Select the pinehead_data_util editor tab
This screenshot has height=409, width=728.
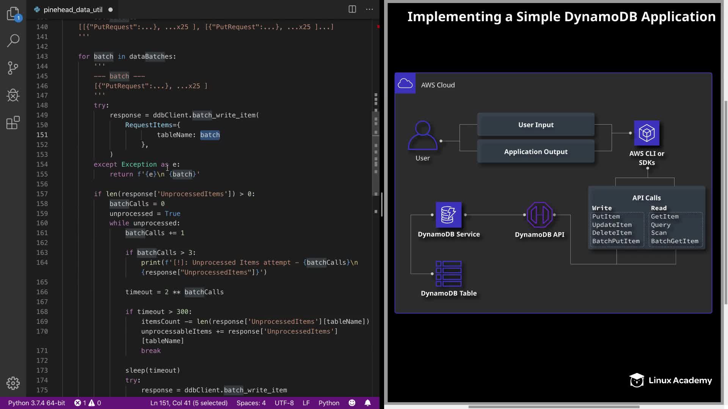click(73, 9)
